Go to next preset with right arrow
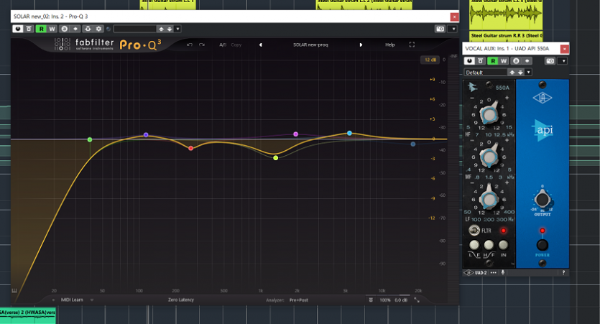This screenshot has height=324, width=600. point(361,45)
